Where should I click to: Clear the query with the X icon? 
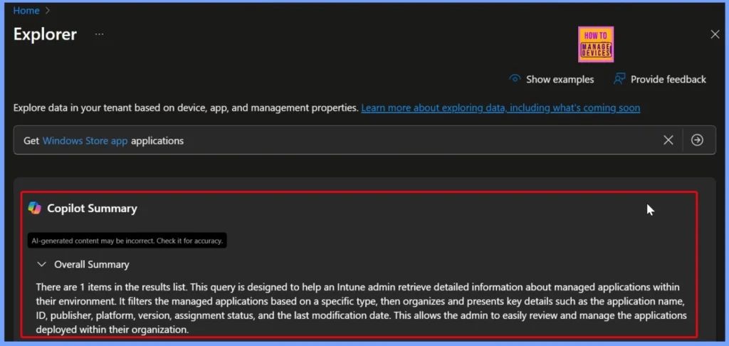[668, 140]
